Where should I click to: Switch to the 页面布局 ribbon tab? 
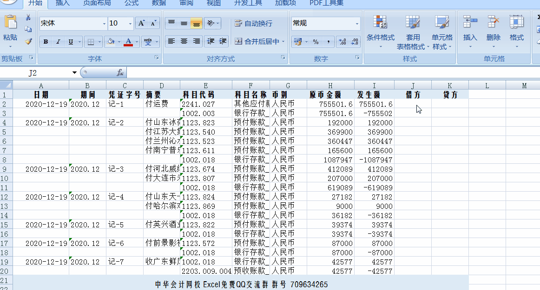97,3
